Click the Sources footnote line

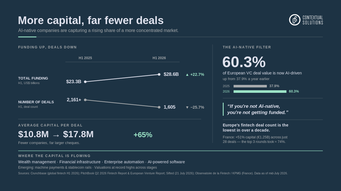tap(153, 173)
